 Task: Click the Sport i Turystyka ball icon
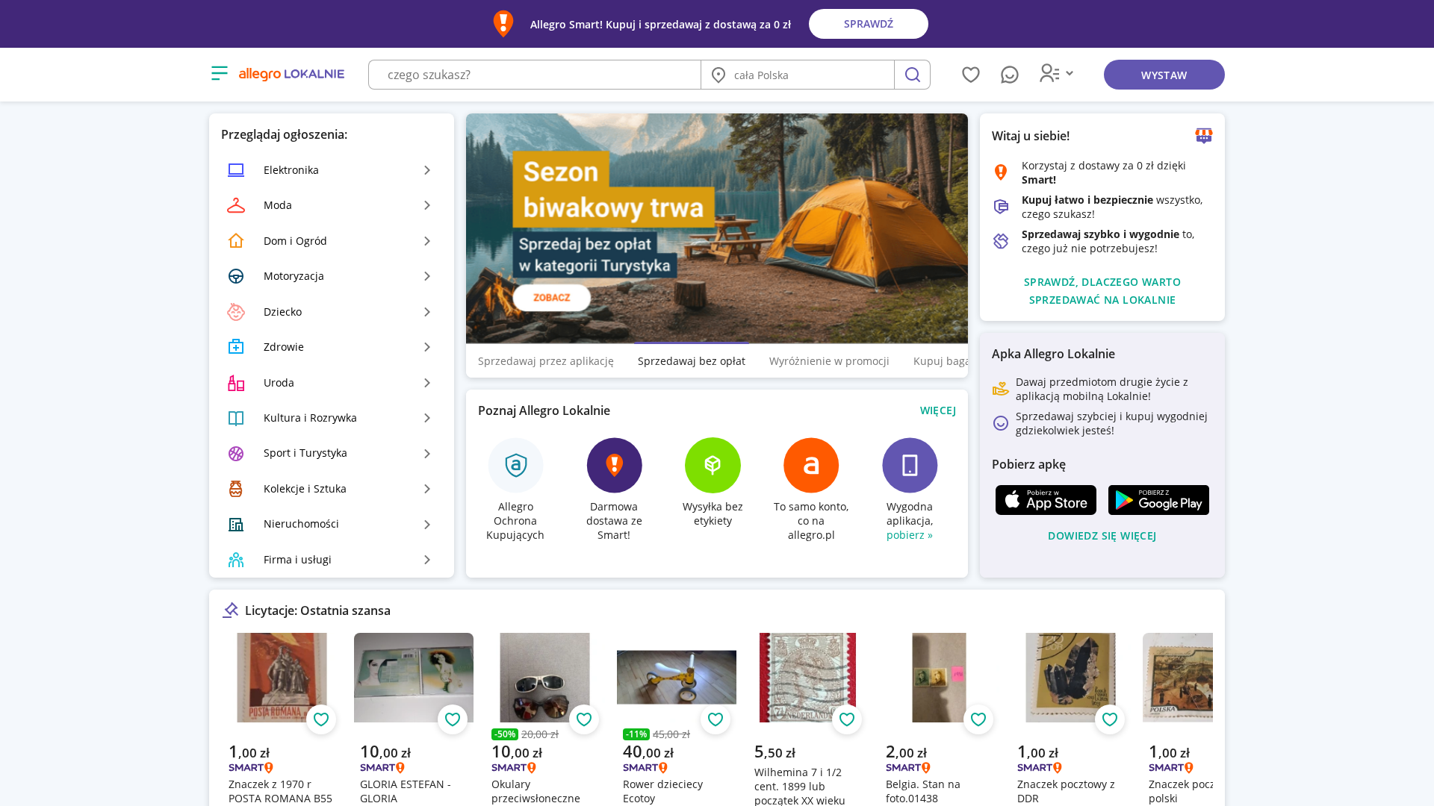pos(236,454)
